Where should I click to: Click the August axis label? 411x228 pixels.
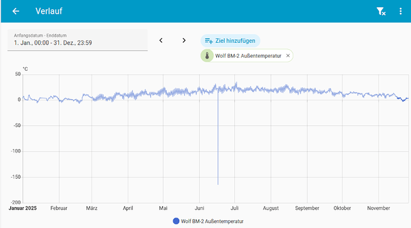click(271, 208)
